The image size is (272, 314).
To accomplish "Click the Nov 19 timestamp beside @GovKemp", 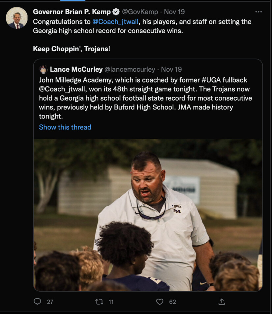I will (x=174, y=12).
